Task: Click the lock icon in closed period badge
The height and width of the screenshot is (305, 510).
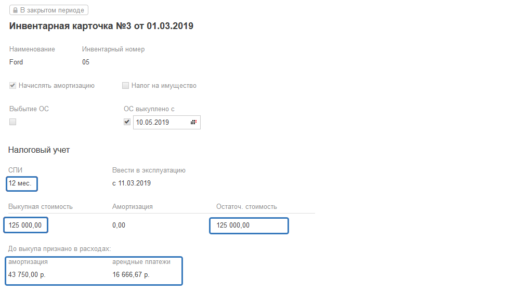Action: (15, 10)
